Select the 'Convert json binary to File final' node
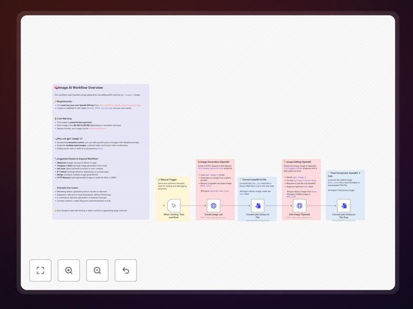Viewport: 413px width, 309px height. 344,205
